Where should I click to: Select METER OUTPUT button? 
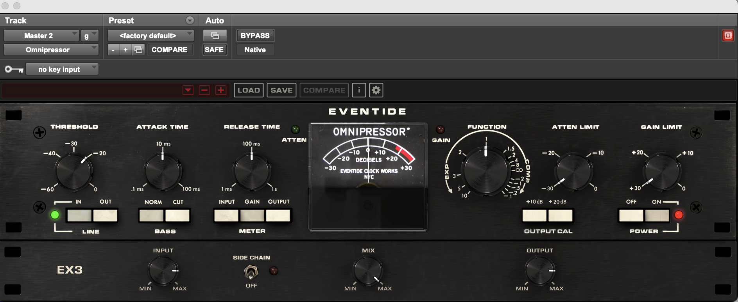(x=278, y=215)
